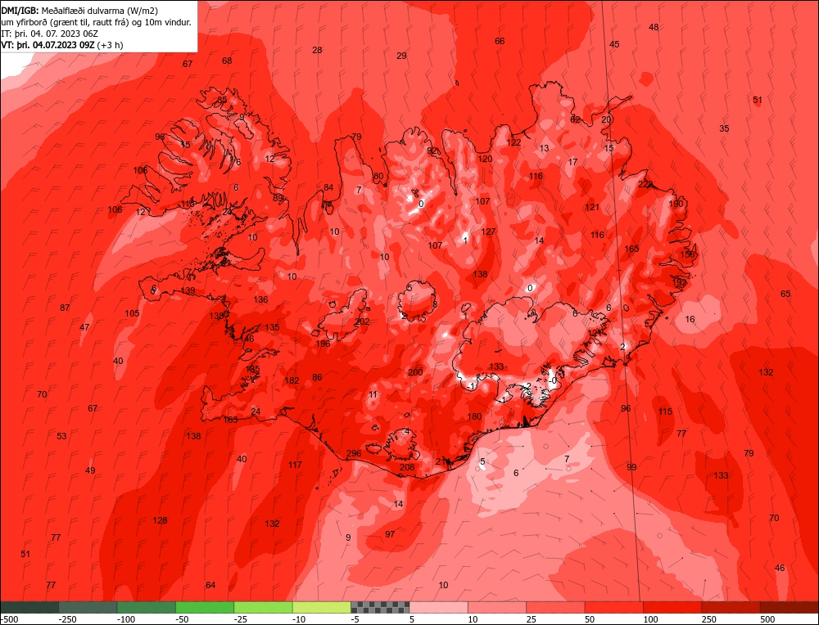The image size is (819, 625).
Task: Click the value "85" in the Westfjords
Action: click(222, 100)
